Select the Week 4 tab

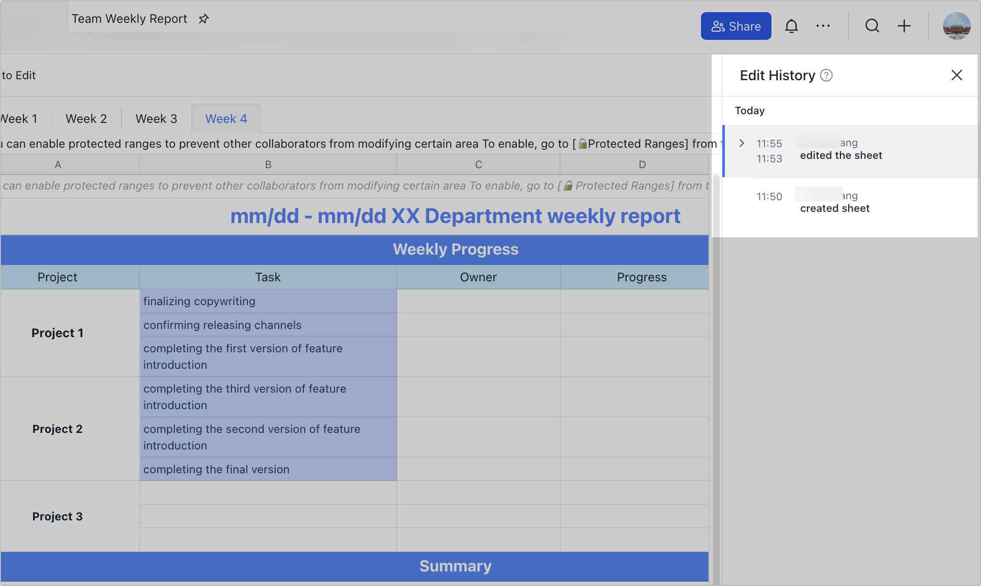[x=226, y=119]
